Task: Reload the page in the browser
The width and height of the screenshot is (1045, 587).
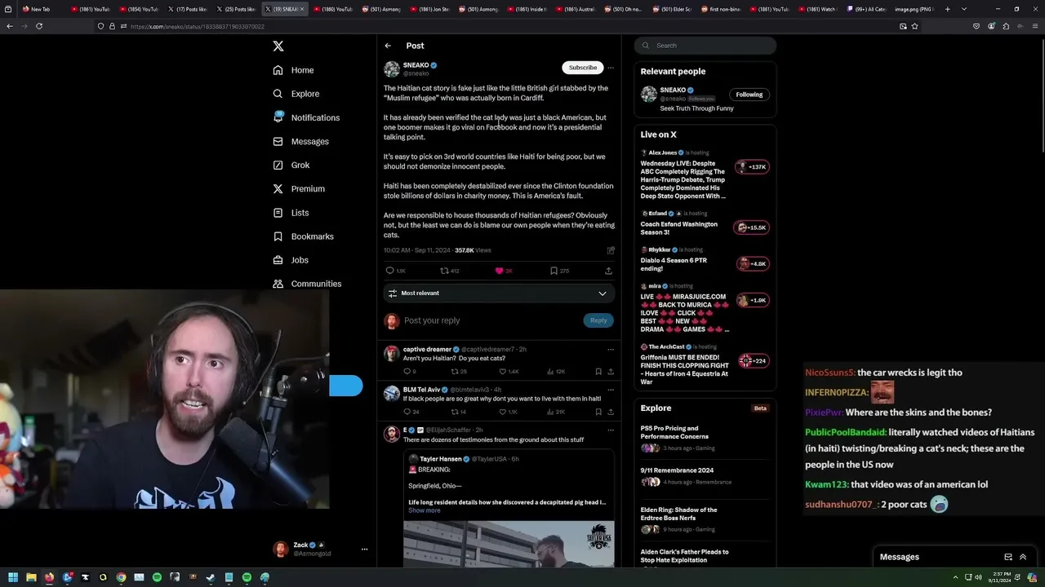Action: click(39, 26)
